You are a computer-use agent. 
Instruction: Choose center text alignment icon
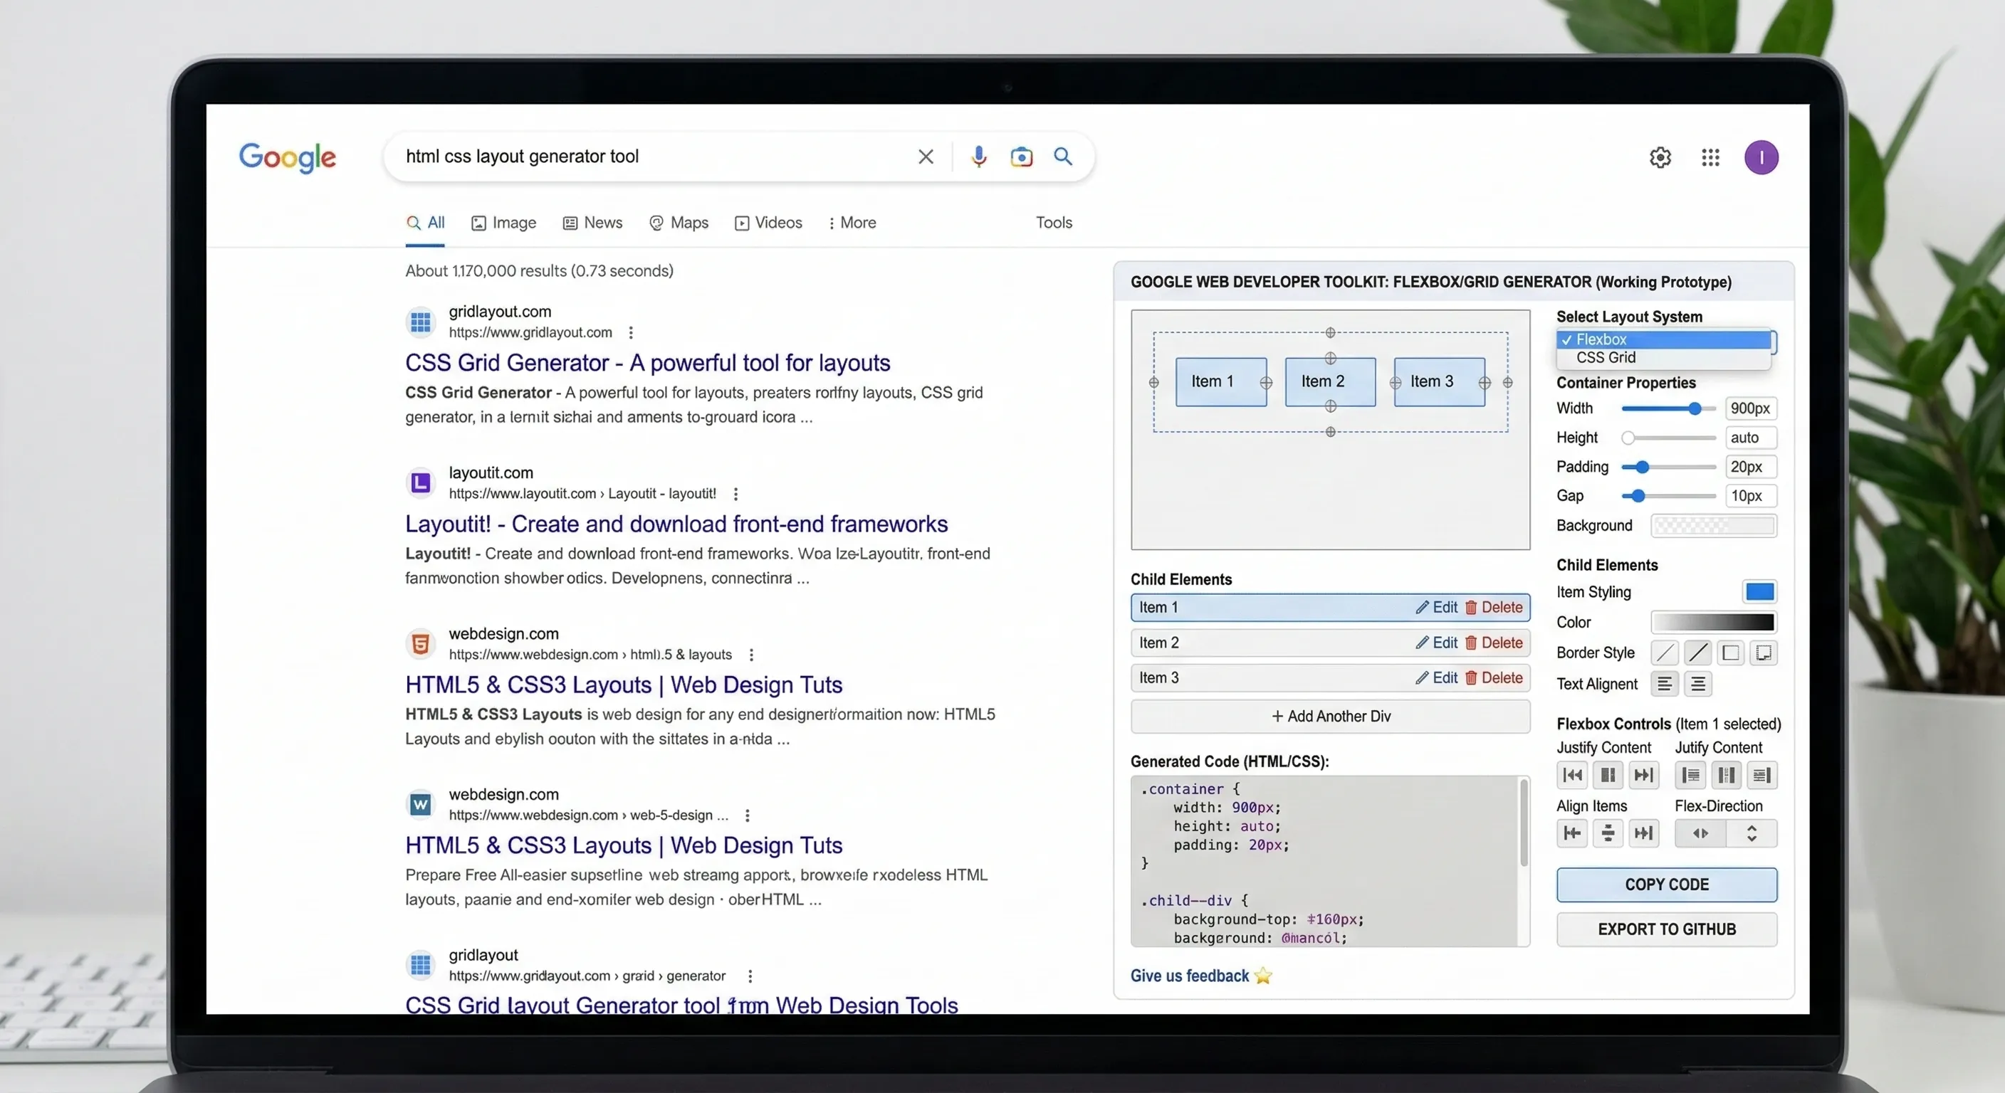pyautogui.click(x=1698, y=684)
